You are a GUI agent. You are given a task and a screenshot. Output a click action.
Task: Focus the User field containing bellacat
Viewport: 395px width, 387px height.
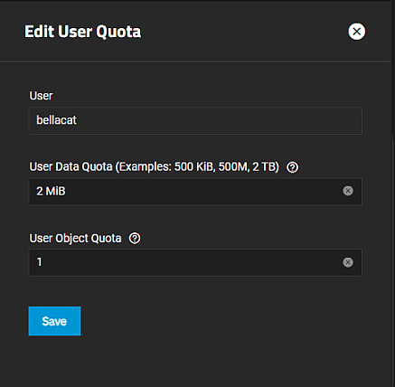coord(195,120)
